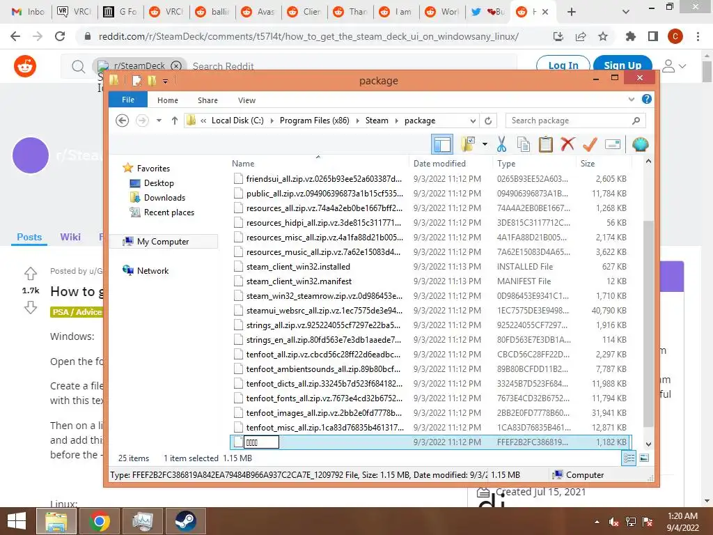This screenshot has width=713, height=535.
Task: Switch to details view icon in status bar
Action: [629, 458]
